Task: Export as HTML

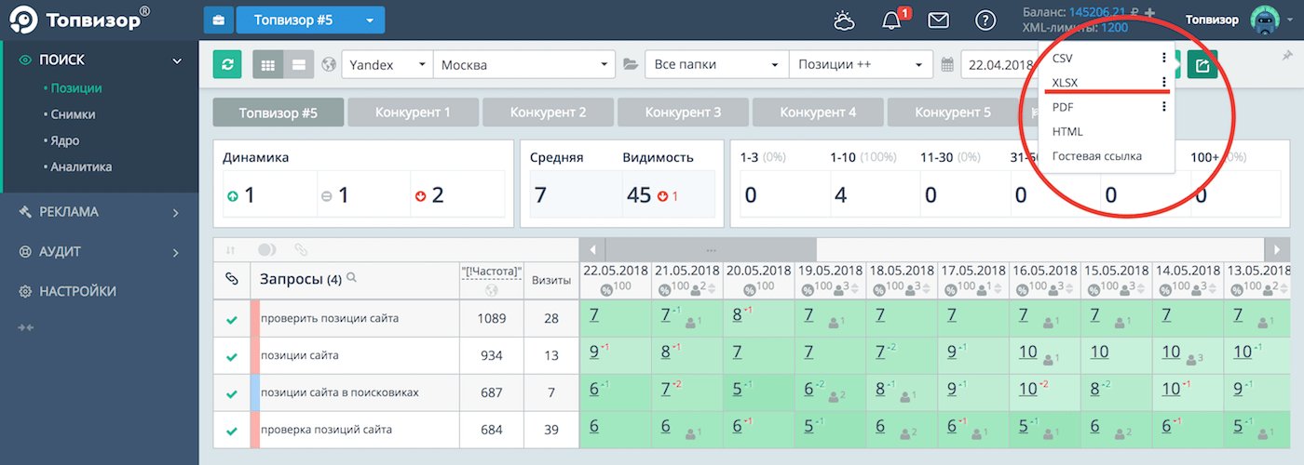Action: click(x=1067, y=131)
